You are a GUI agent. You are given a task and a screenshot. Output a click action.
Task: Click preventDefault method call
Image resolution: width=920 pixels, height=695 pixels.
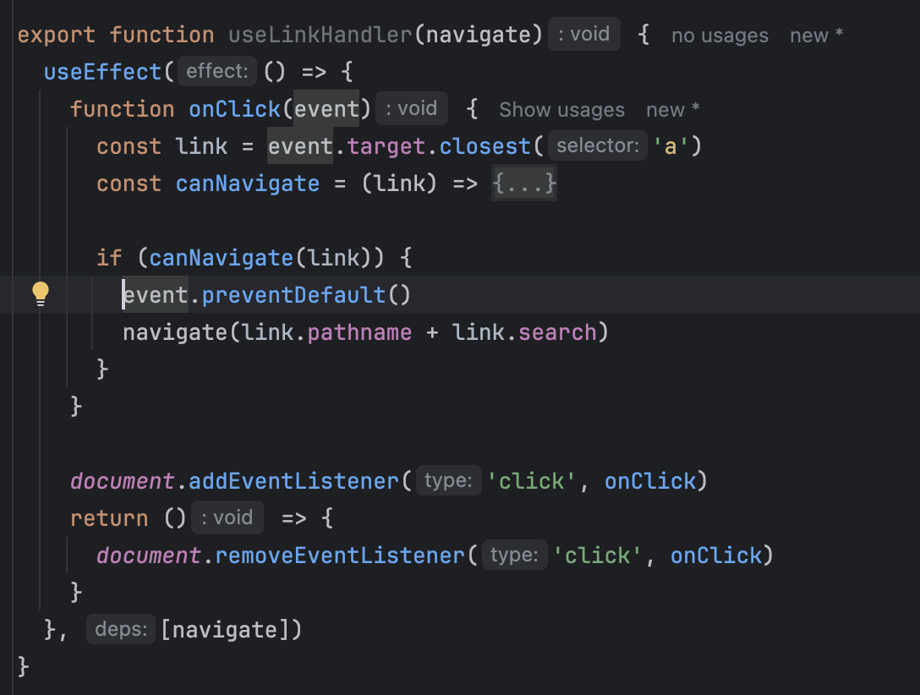click(x=293, y=295)
